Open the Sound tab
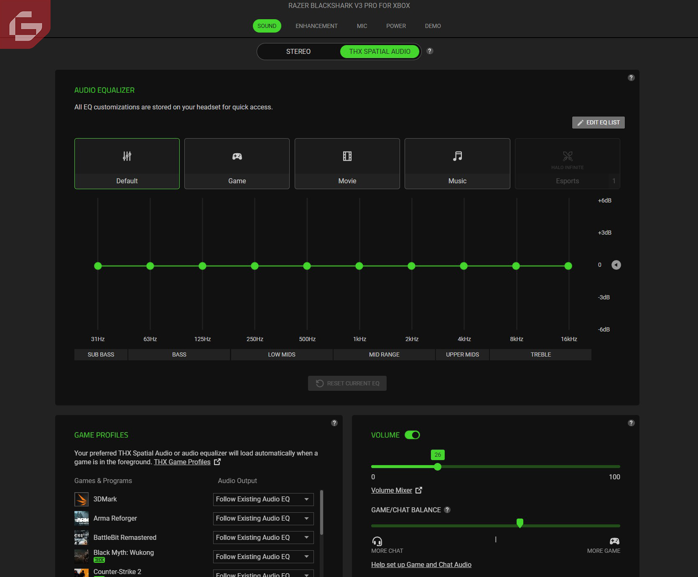 [x=267, y=26]
